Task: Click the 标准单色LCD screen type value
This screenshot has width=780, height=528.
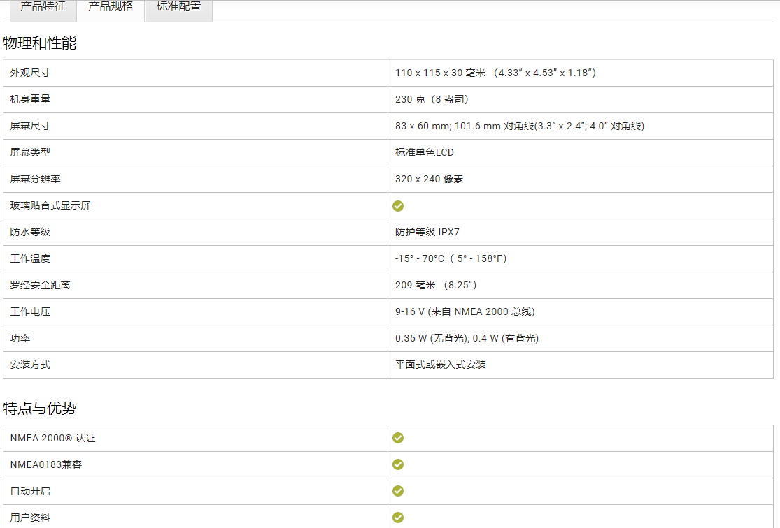Action: (x=425, y=153)
